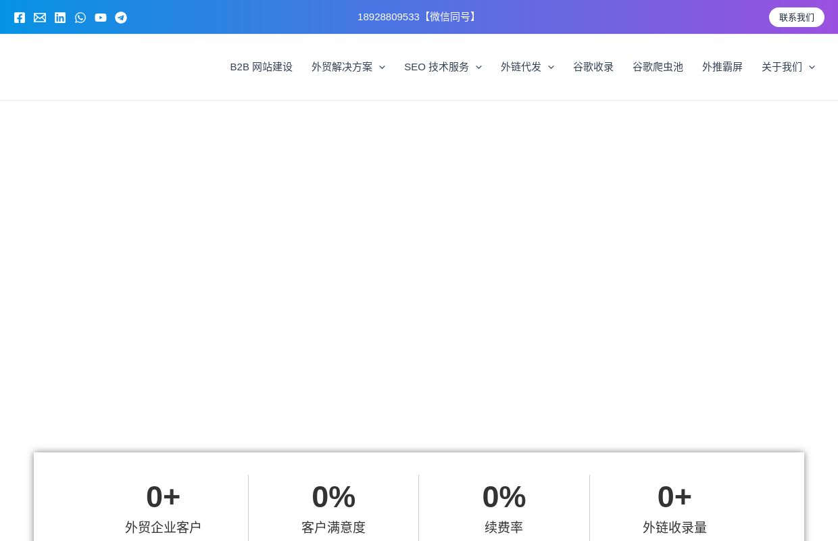838x541 pixels.
Task: Open the Facebook page icon
Action: (20, 18)
